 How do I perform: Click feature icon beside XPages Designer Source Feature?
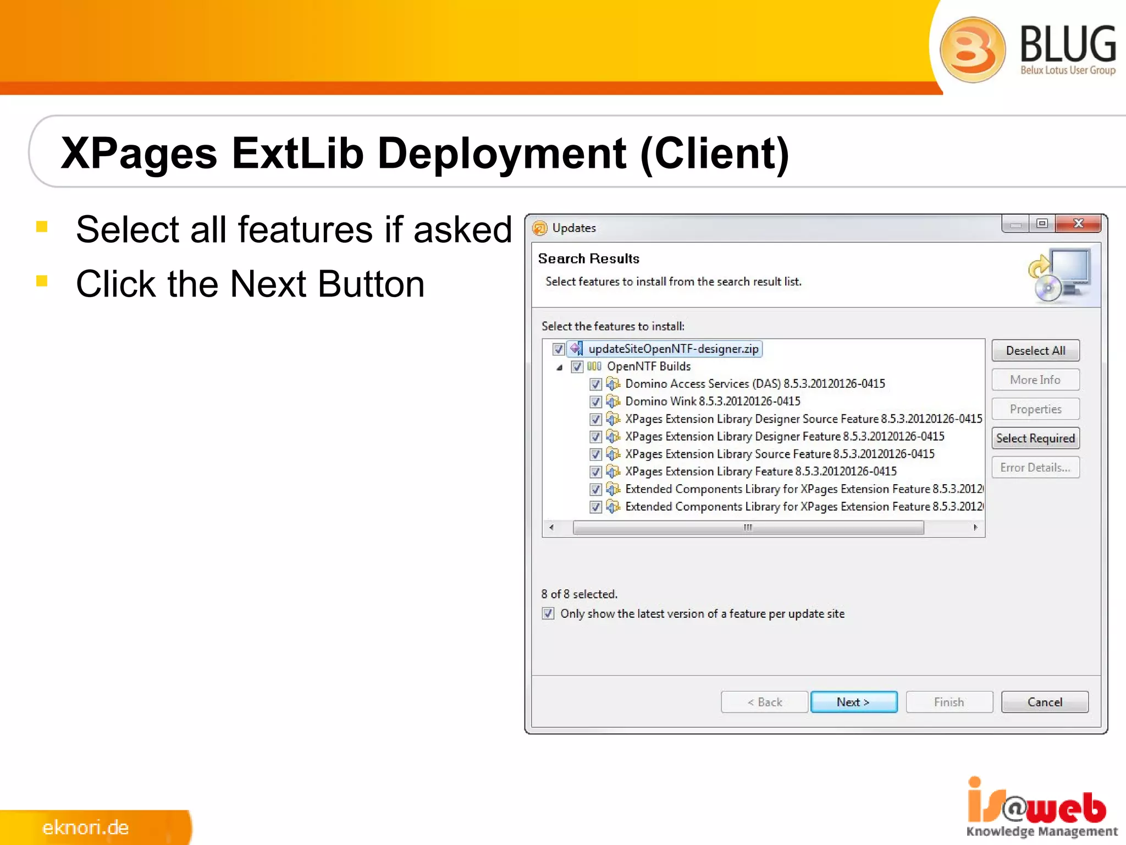click(613, 419)
